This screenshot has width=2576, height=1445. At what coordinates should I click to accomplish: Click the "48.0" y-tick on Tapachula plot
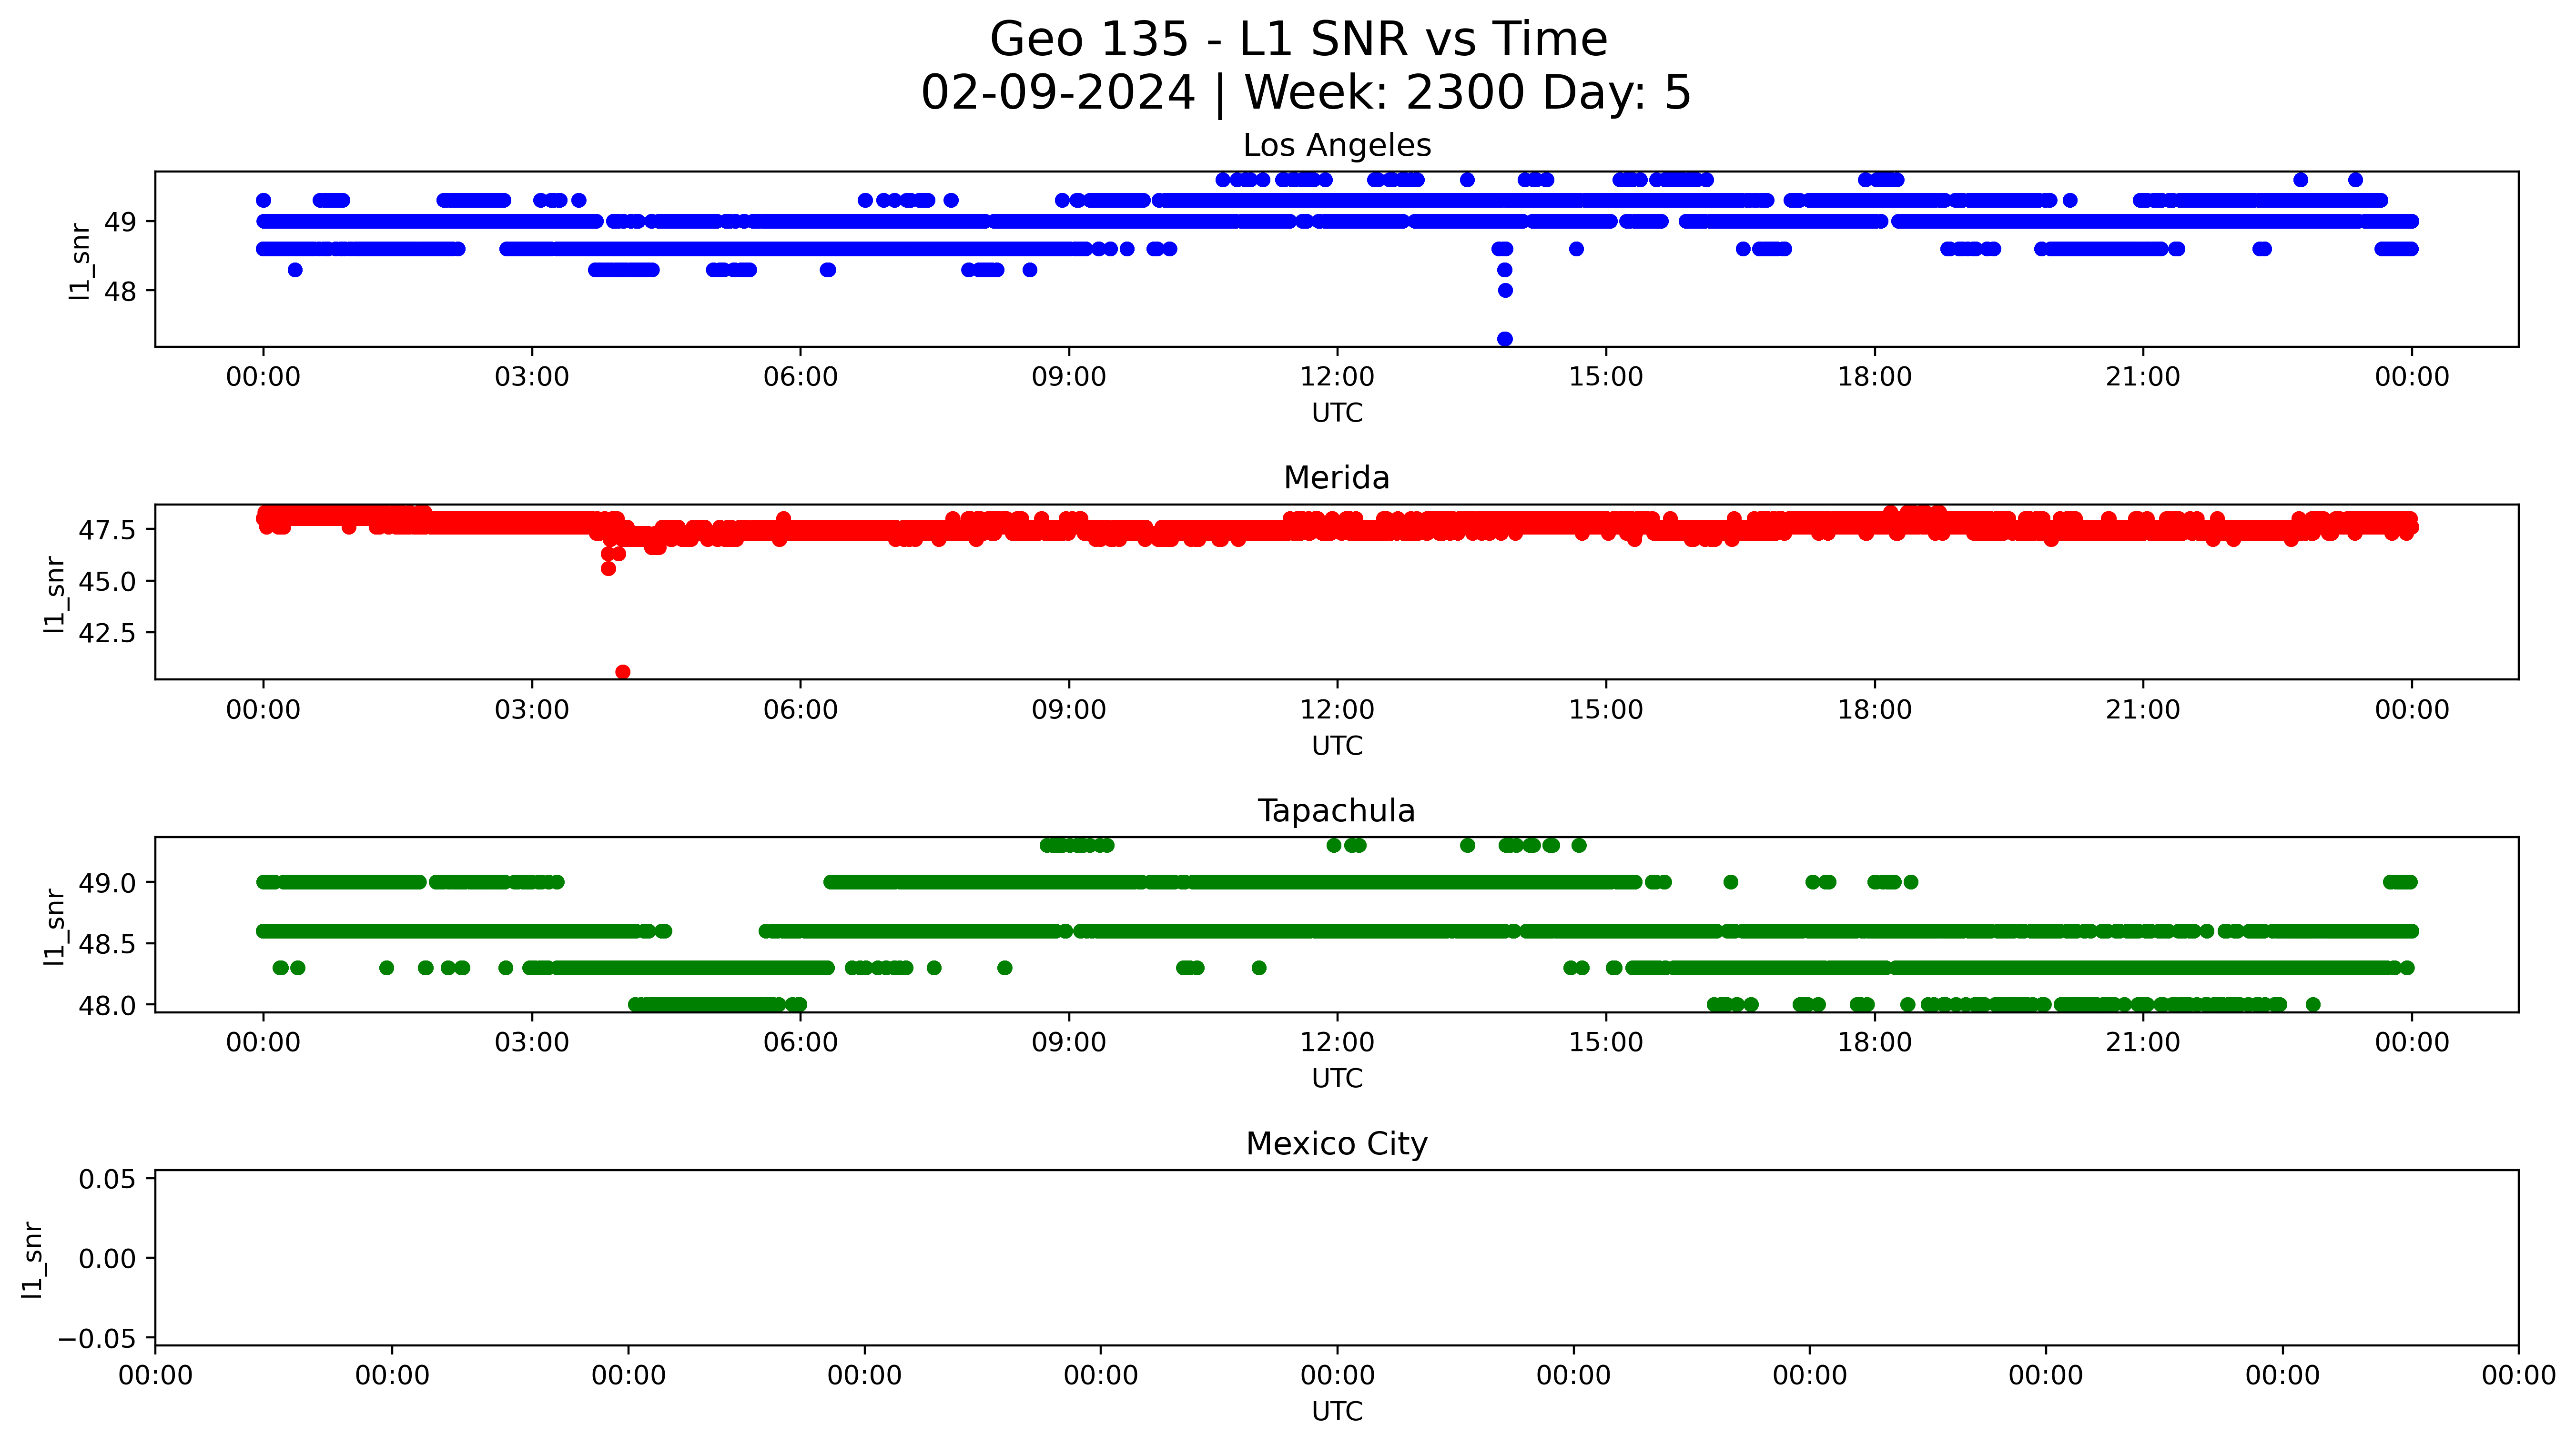(x=108, y=1005)
